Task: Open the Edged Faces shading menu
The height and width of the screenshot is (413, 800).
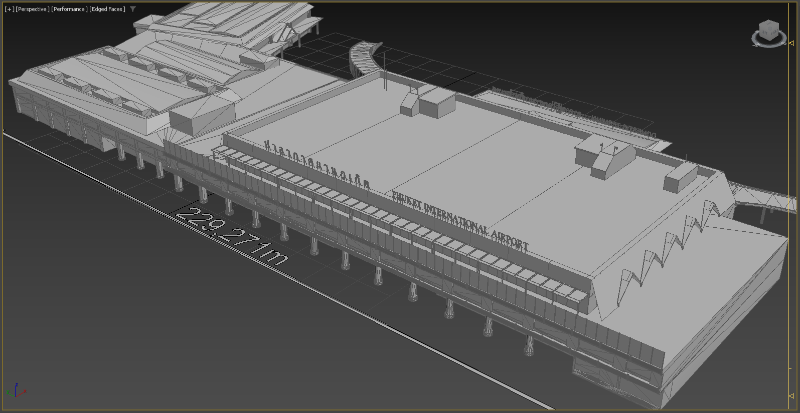Action: 107,9
